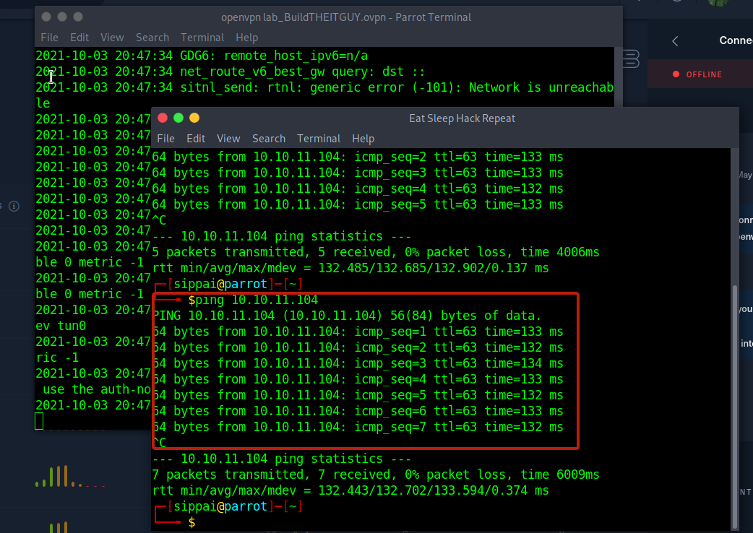Viewport: 753px width, 533px height.
Task: Click the info circle icon on the left page edge
Action: [14, 207]
